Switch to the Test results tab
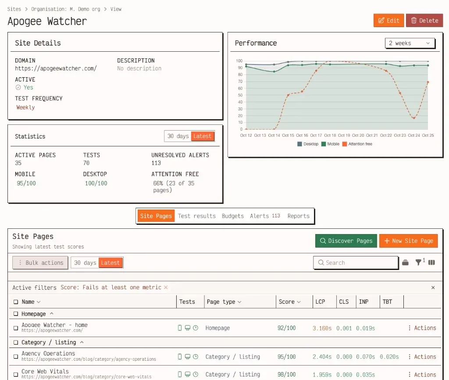 pyautogui.click(x=197, y=216)
